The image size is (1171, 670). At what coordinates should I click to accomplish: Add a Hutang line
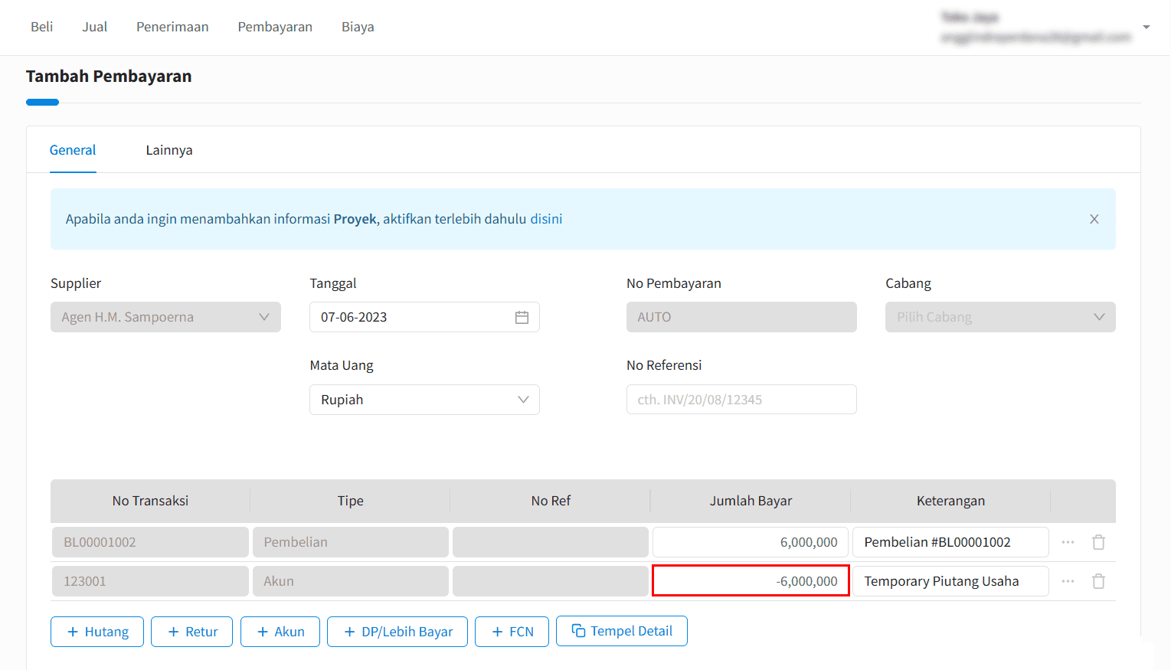click(97, 632)
